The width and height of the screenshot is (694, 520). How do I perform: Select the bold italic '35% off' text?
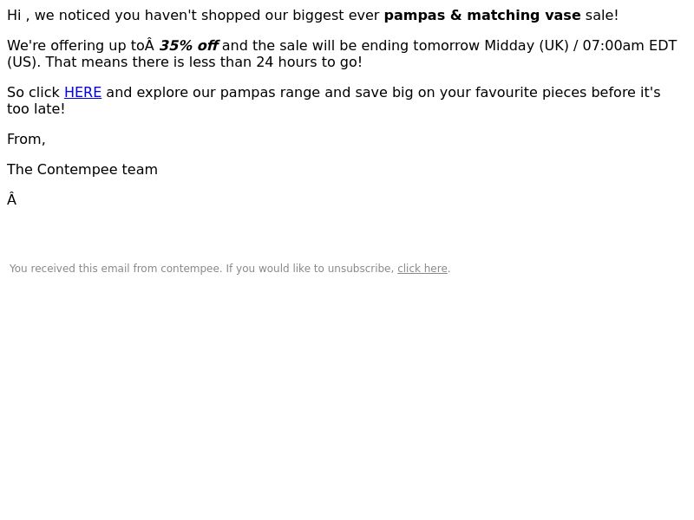tap(188, 46)
